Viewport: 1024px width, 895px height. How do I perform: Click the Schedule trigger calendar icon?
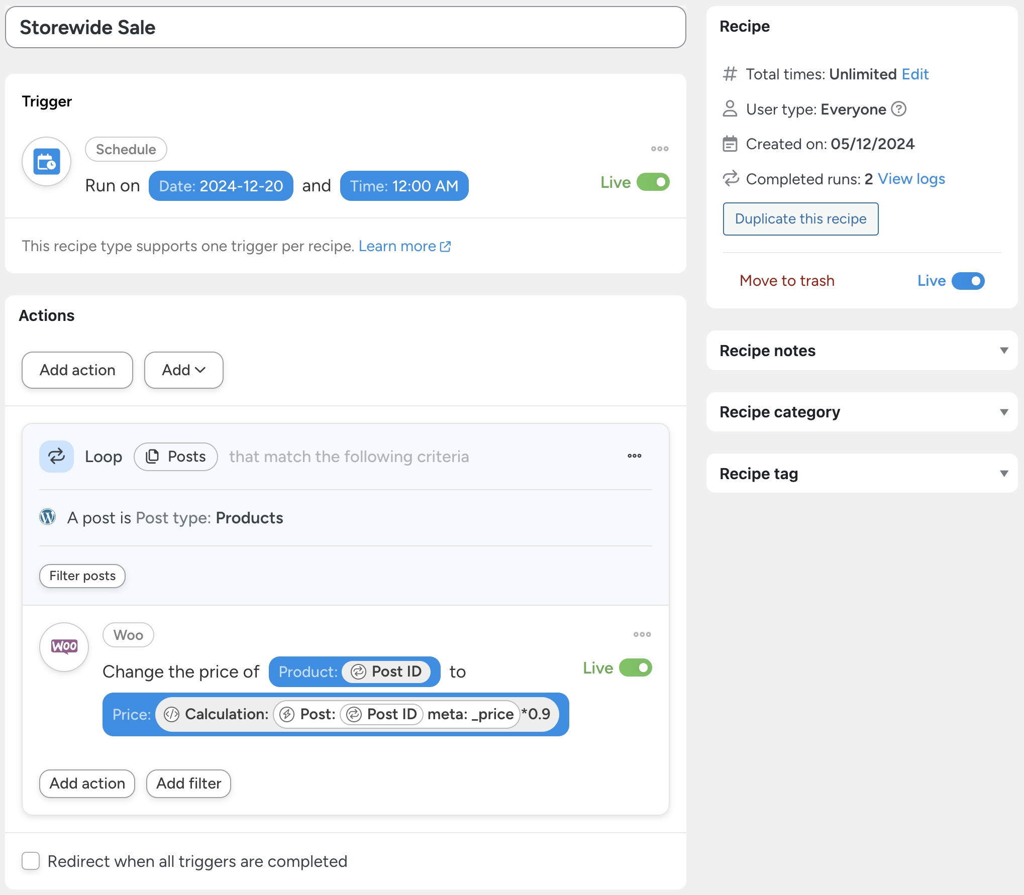[x=46, y=162]
